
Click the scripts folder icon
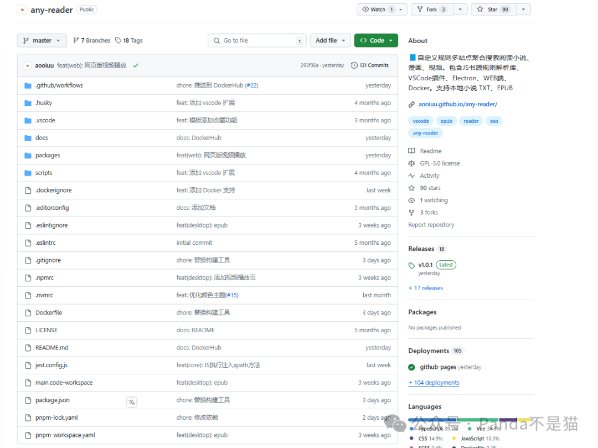pyautogui.click(x=28, y=173)
